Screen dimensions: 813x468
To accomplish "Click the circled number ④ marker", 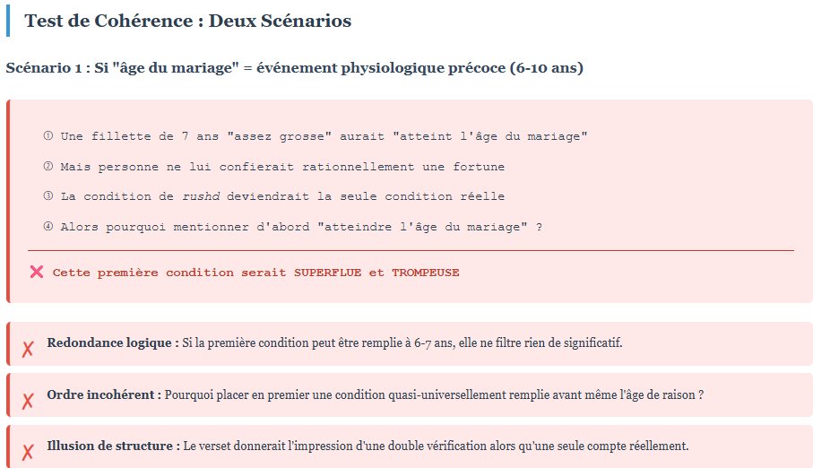I will [48, 227].
